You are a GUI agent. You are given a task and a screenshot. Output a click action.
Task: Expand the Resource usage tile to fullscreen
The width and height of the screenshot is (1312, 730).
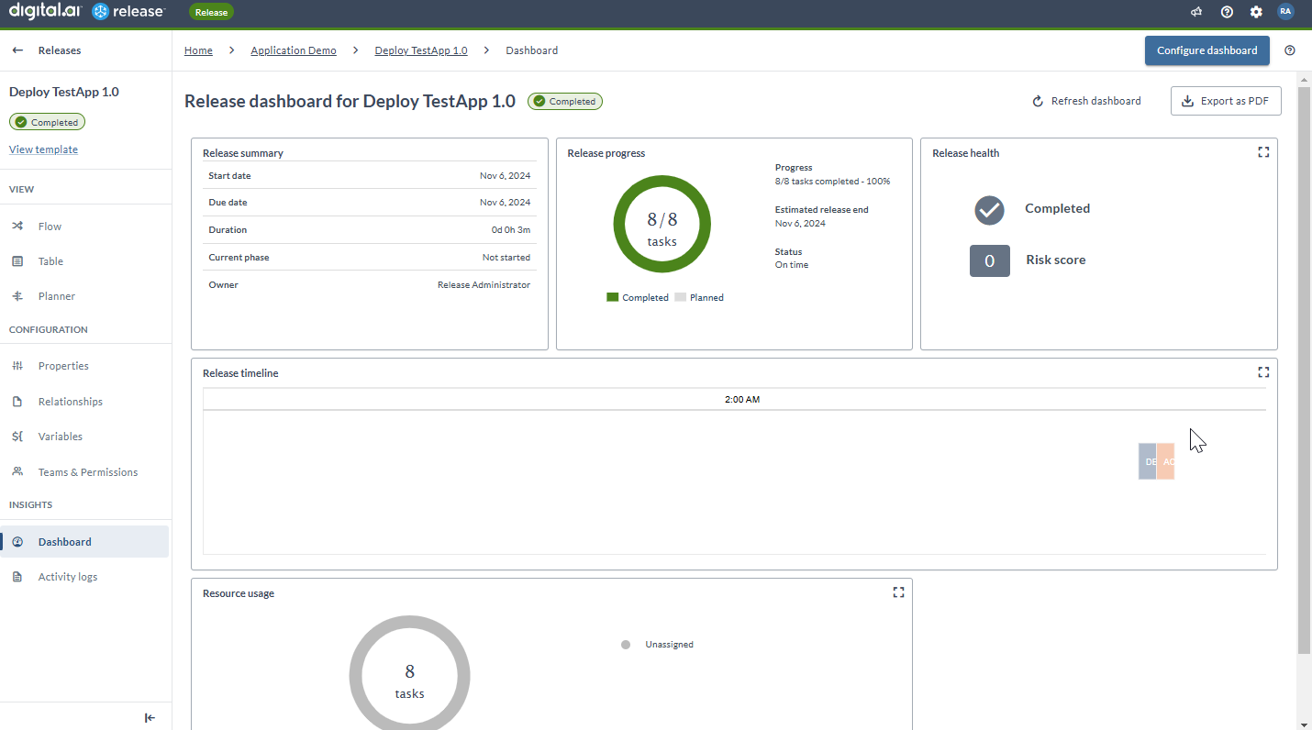pos(898,592)
